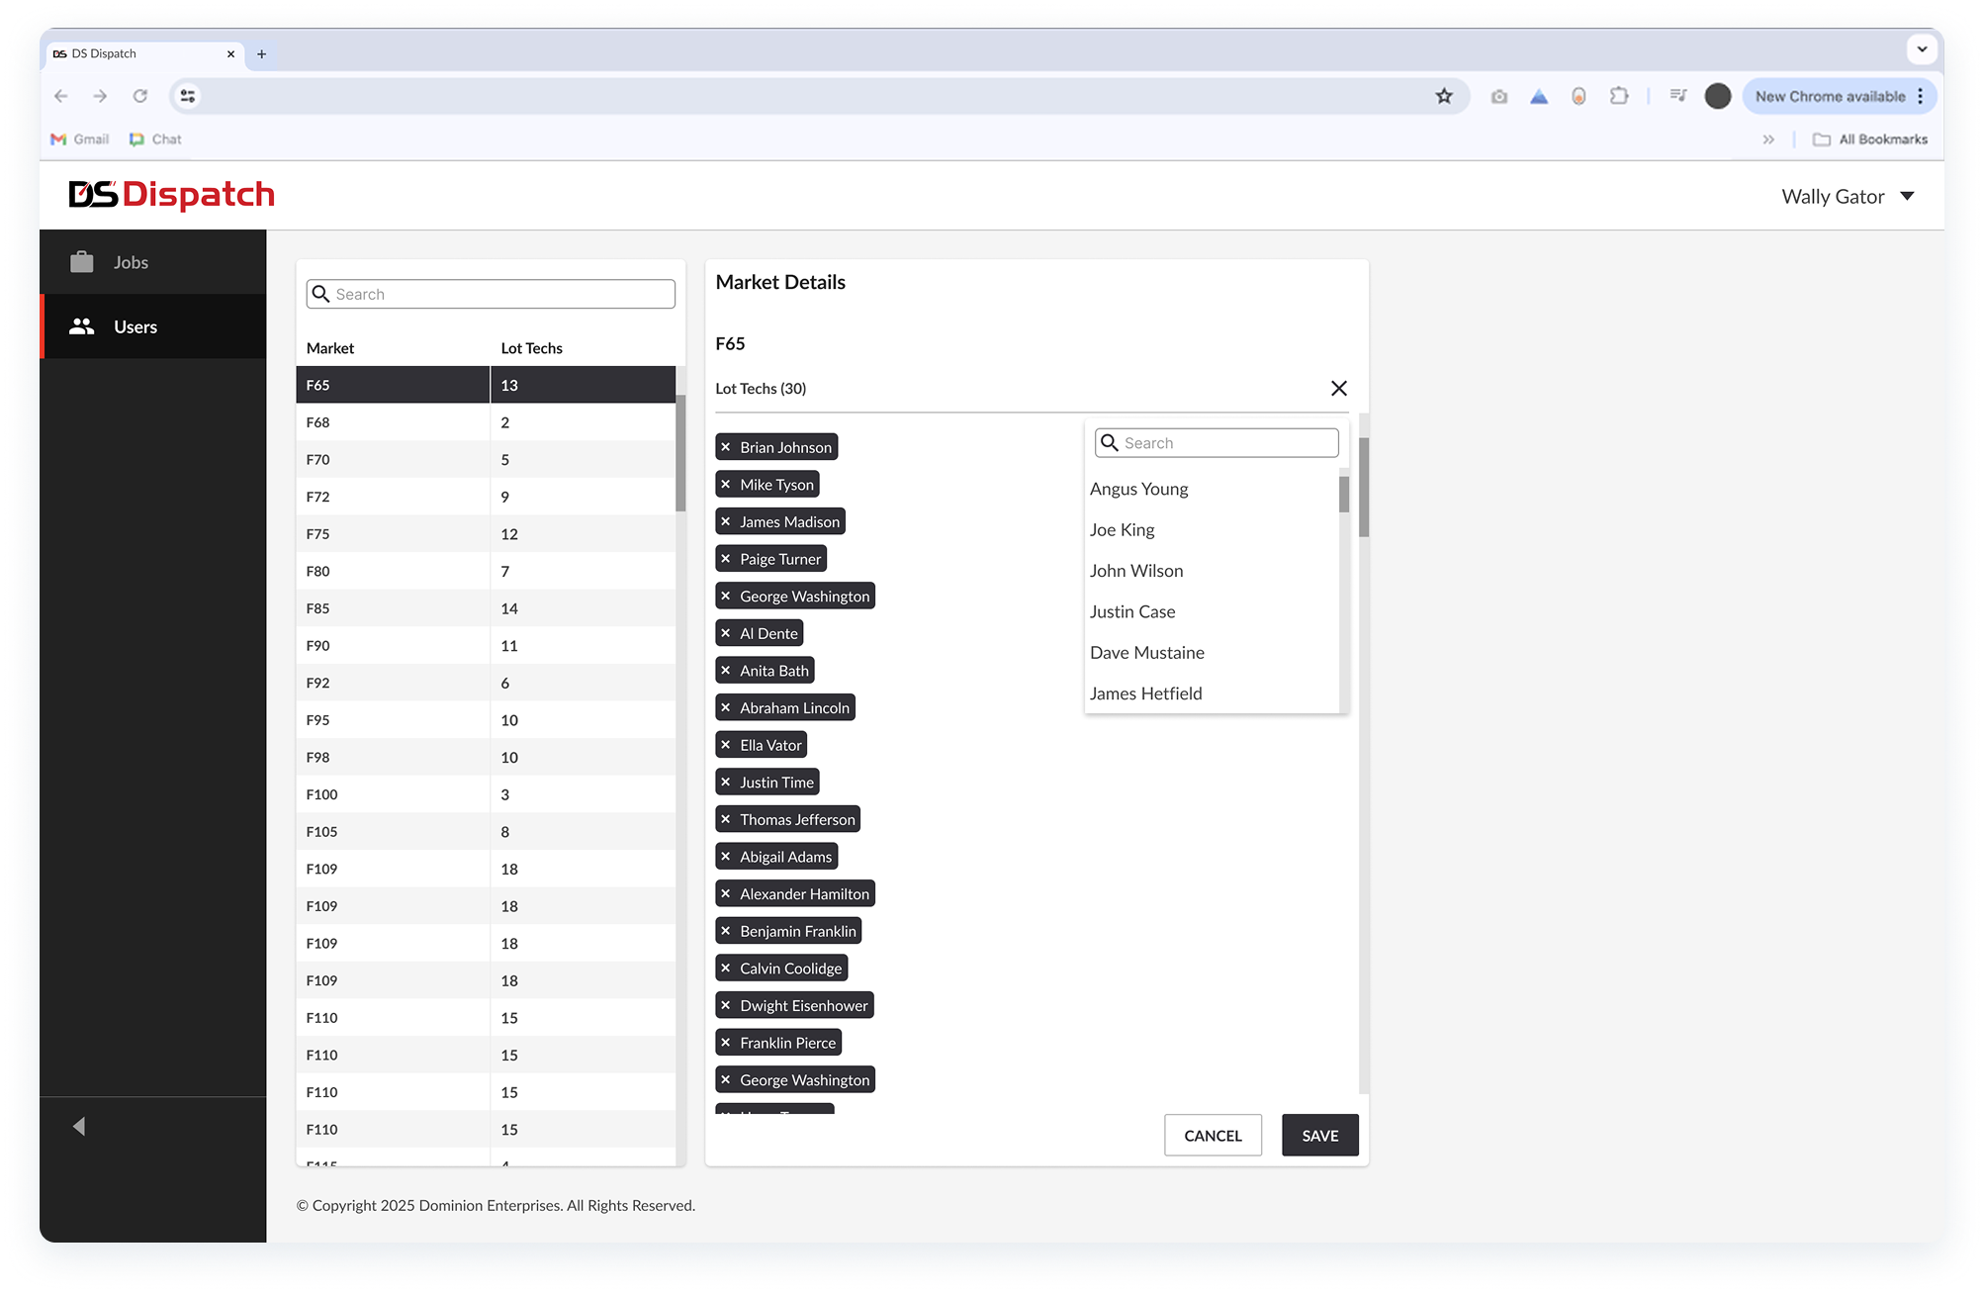Remove Mike Tyson from lot techs
Viewport: 1984px width, 1294px height.
click(725, 485)
